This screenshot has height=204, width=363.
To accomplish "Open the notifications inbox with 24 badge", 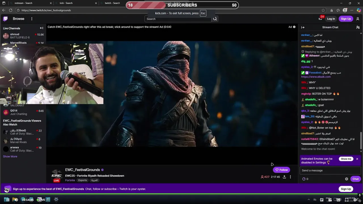I will coord(320,18).
